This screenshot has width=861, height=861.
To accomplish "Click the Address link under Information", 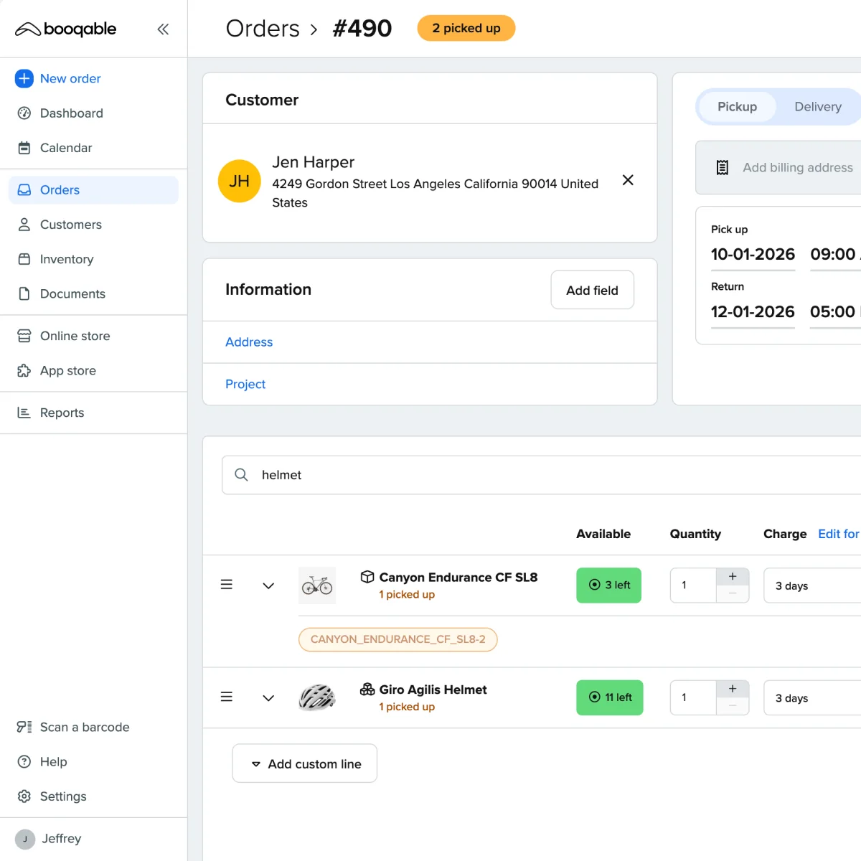I will coord(249,342).
